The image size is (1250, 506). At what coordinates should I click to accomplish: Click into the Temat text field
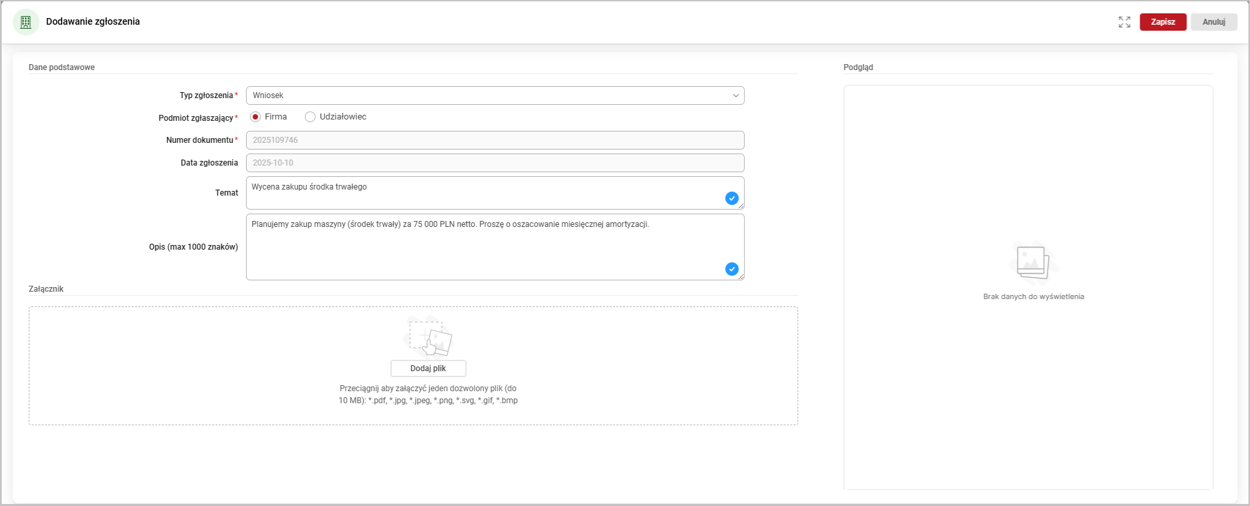(x=481, y=192)
